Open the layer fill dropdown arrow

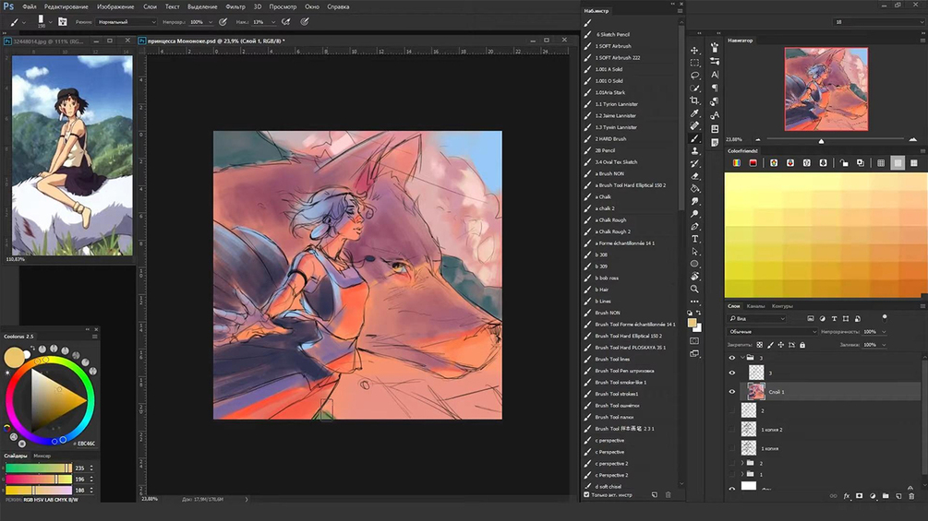click(x=885, y=345)
